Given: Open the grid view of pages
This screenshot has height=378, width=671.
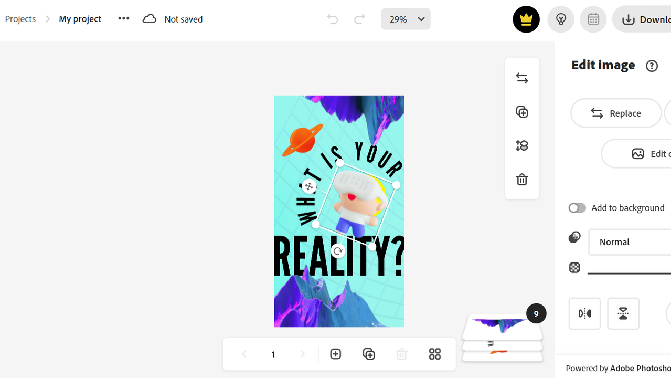Looking at the screenshot, I should coord(435,354).
